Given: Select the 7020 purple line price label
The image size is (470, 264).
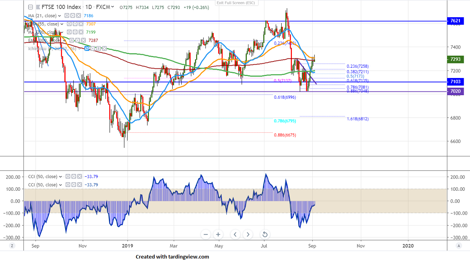Looking at the screenshot, I should [x=455, y=91].
